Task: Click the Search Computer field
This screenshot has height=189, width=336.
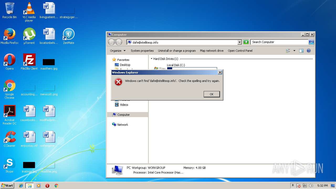Action: tap(279, 42)
